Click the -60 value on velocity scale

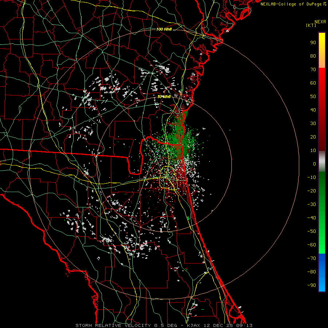click(x=312, y=245)
